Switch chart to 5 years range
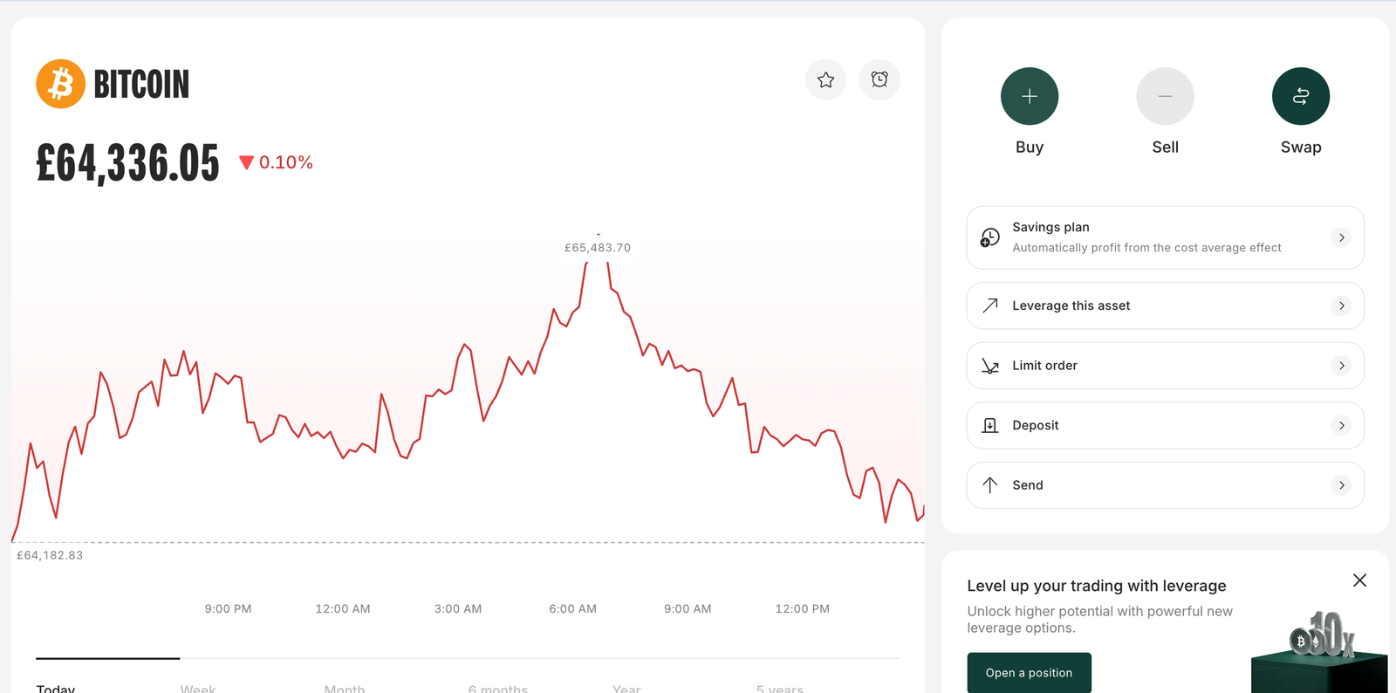The image size is (1396, 693). point(780,688)
